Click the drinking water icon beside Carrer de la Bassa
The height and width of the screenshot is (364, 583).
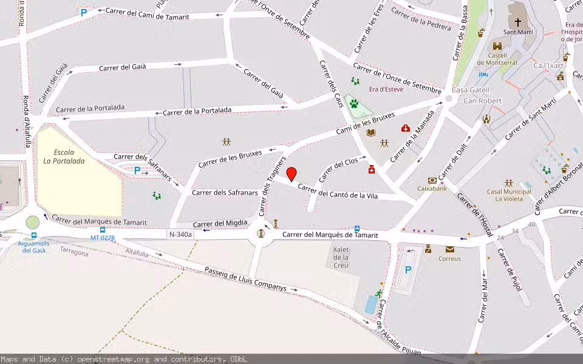pos(482,33)
